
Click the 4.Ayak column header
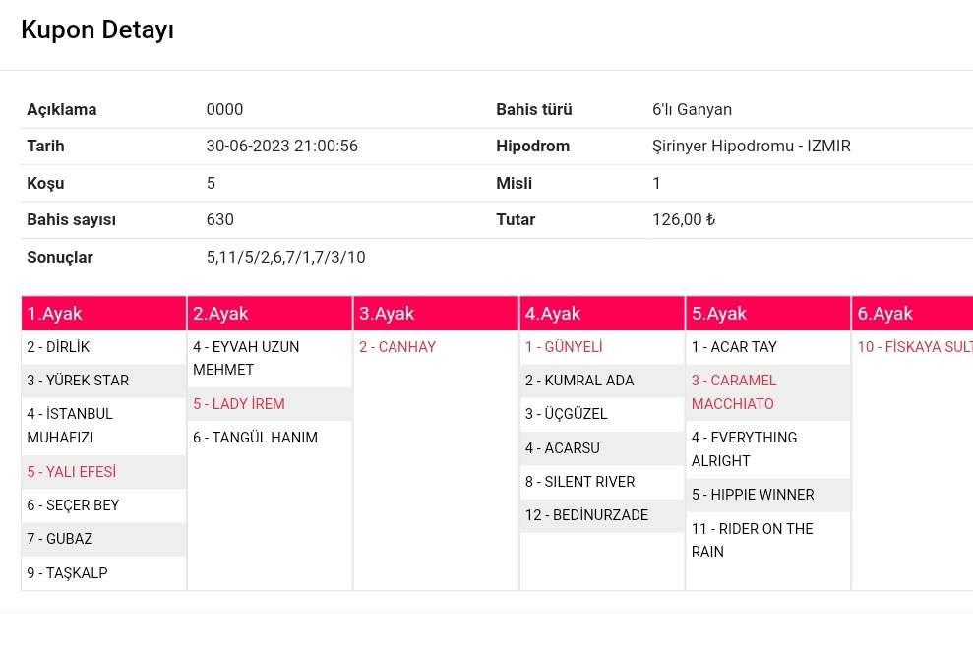pos(602,314)
